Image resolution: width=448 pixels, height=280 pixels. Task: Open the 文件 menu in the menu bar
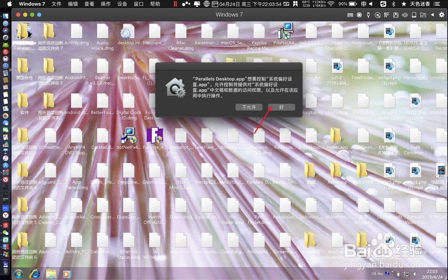pyautogui.click(x=56, y=4)
